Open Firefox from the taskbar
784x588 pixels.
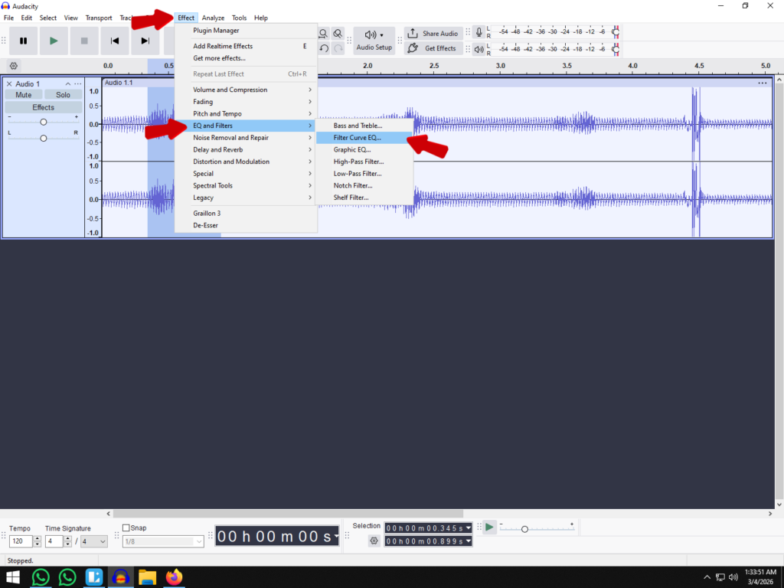175,577
